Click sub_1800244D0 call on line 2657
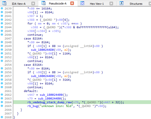This screenshot has width=151, height=119. click(42, 76)
